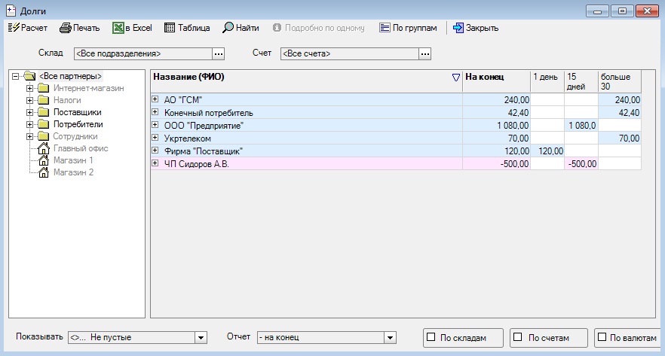
Task: Click the Найти magnifier icon
Action: pyautogui.click(x=227, y=28)
